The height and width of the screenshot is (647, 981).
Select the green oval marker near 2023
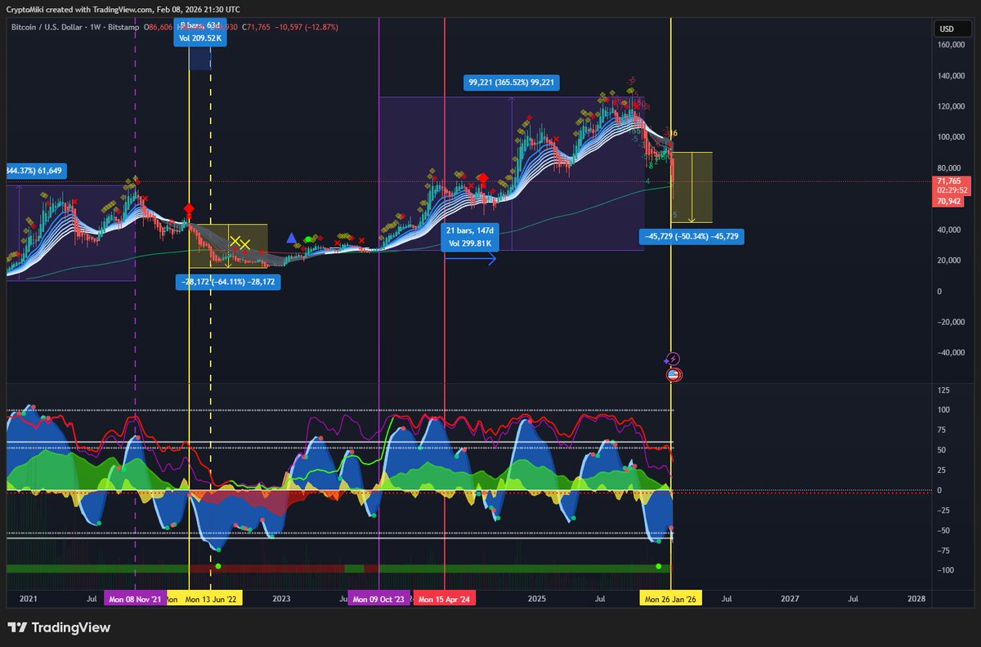click(x=309, y=239)
